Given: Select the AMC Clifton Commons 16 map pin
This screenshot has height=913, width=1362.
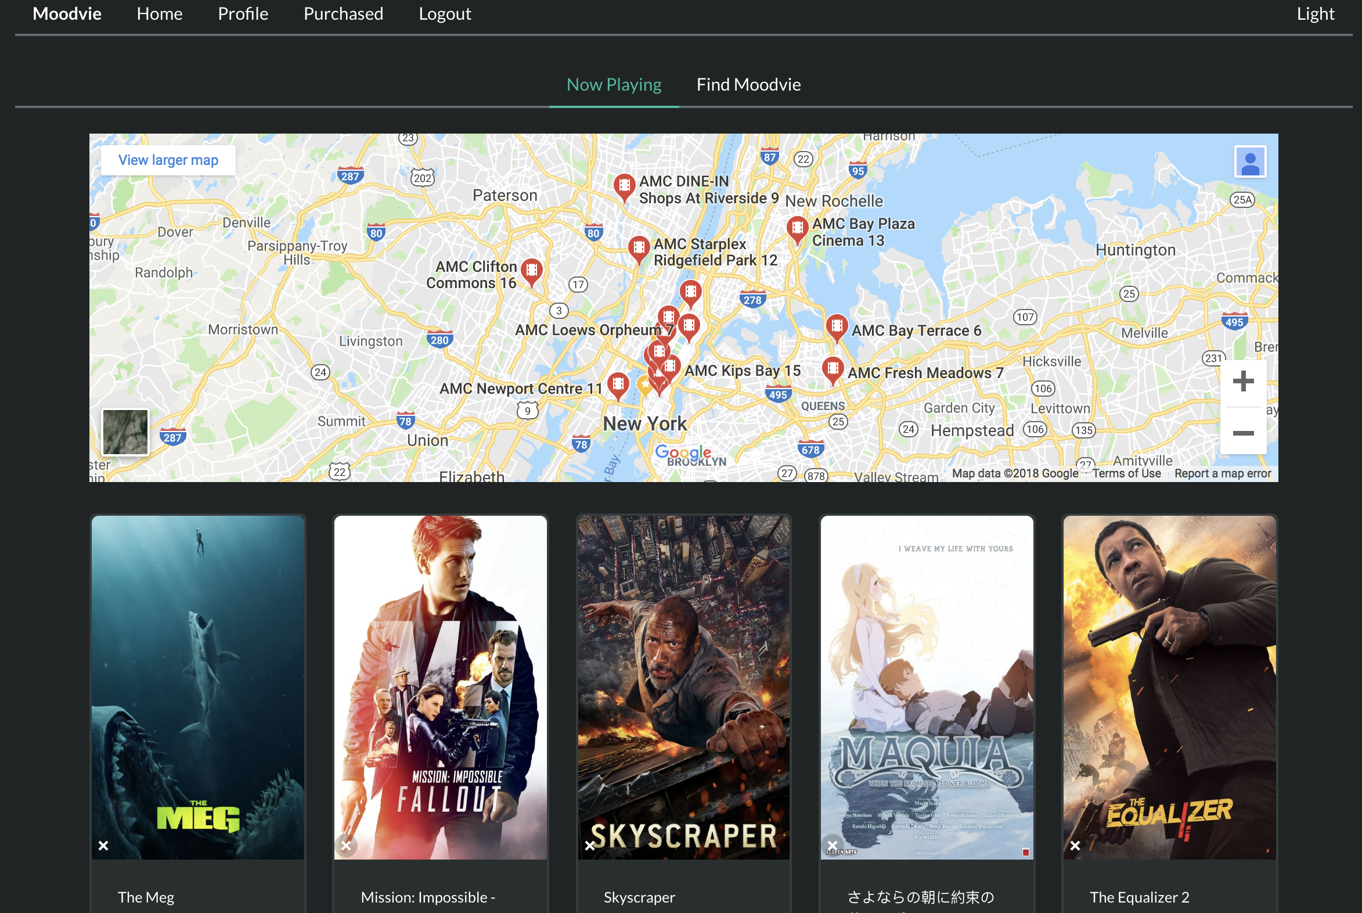Looking at the screenshot, I should coord(531,272).
